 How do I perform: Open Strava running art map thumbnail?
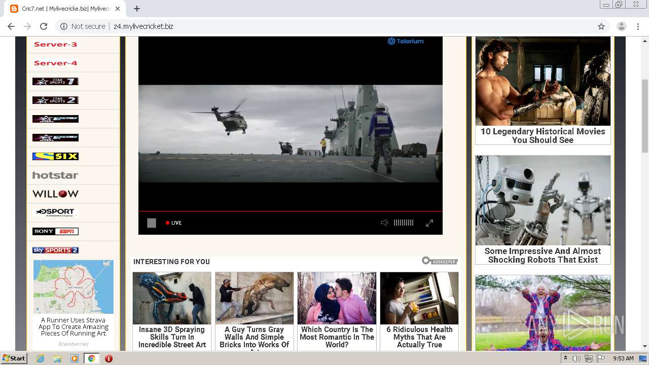pyautogui.click(x=74, y=287)
